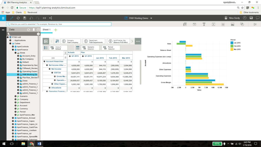Expand Q1 2015 under Actuals
The height and width of the screenshot is (147, 261).
coord(70,56)
